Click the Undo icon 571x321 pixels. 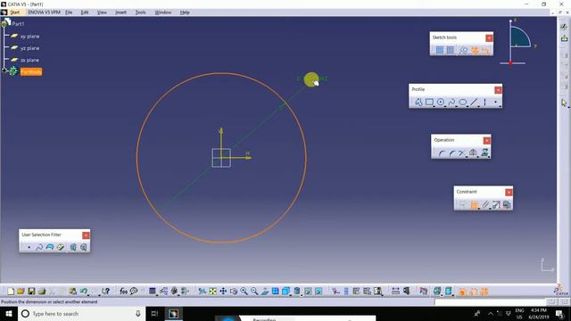[84, 292]
